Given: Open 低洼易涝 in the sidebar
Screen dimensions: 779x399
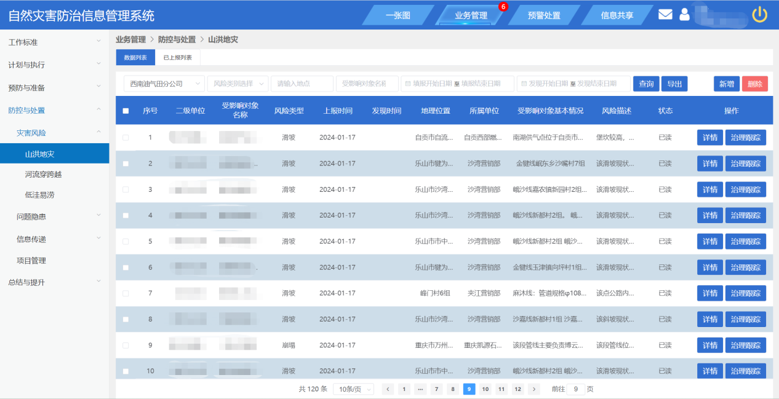Looking at the screenshot, I should (x=54, y=195).
